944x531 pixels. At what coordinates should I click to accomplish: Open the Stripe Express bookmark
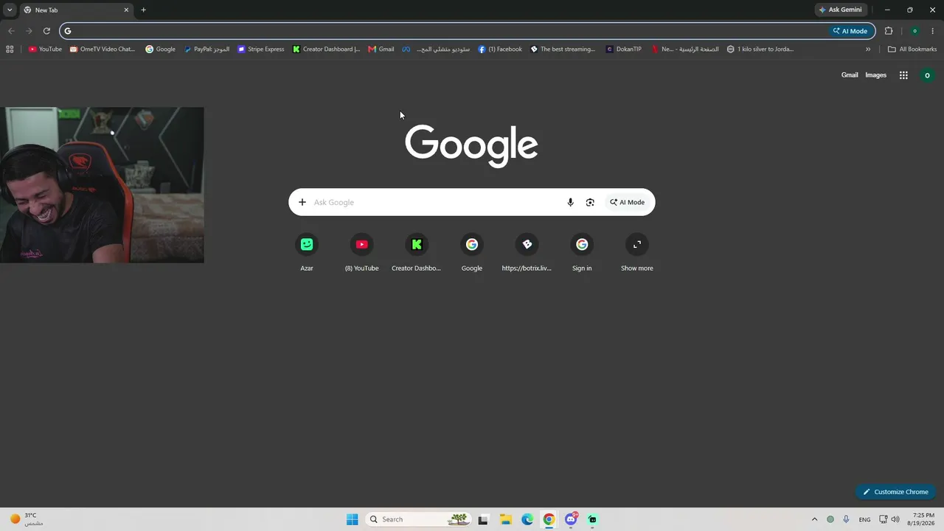coord(261,49)
